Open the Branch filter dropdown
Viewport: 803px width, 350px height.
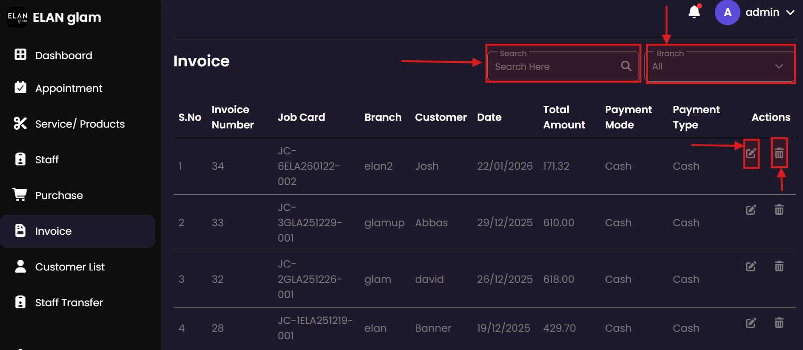coord(720,66)
